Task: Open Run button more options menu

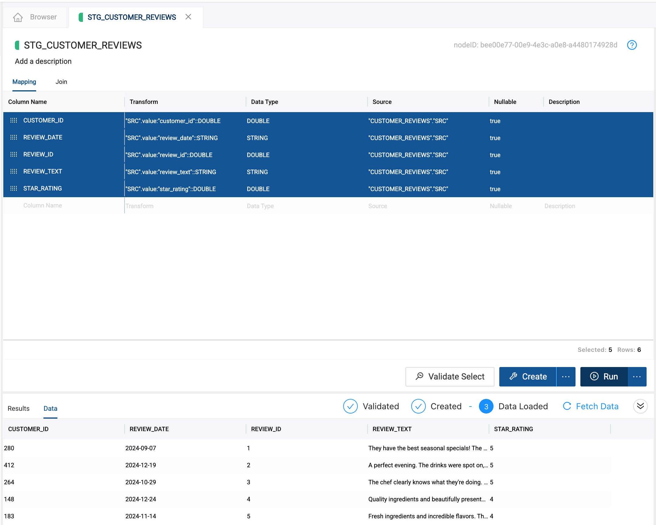Action: coord(637,377)
